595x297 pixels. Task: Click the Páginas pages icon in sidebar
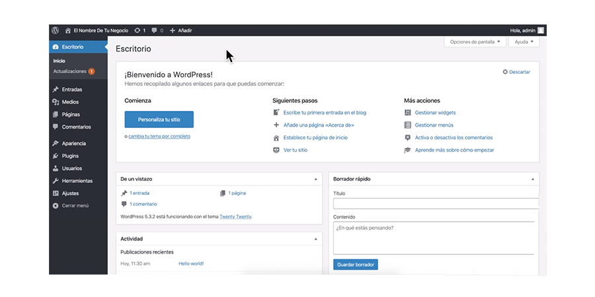[x=56, y=114]
